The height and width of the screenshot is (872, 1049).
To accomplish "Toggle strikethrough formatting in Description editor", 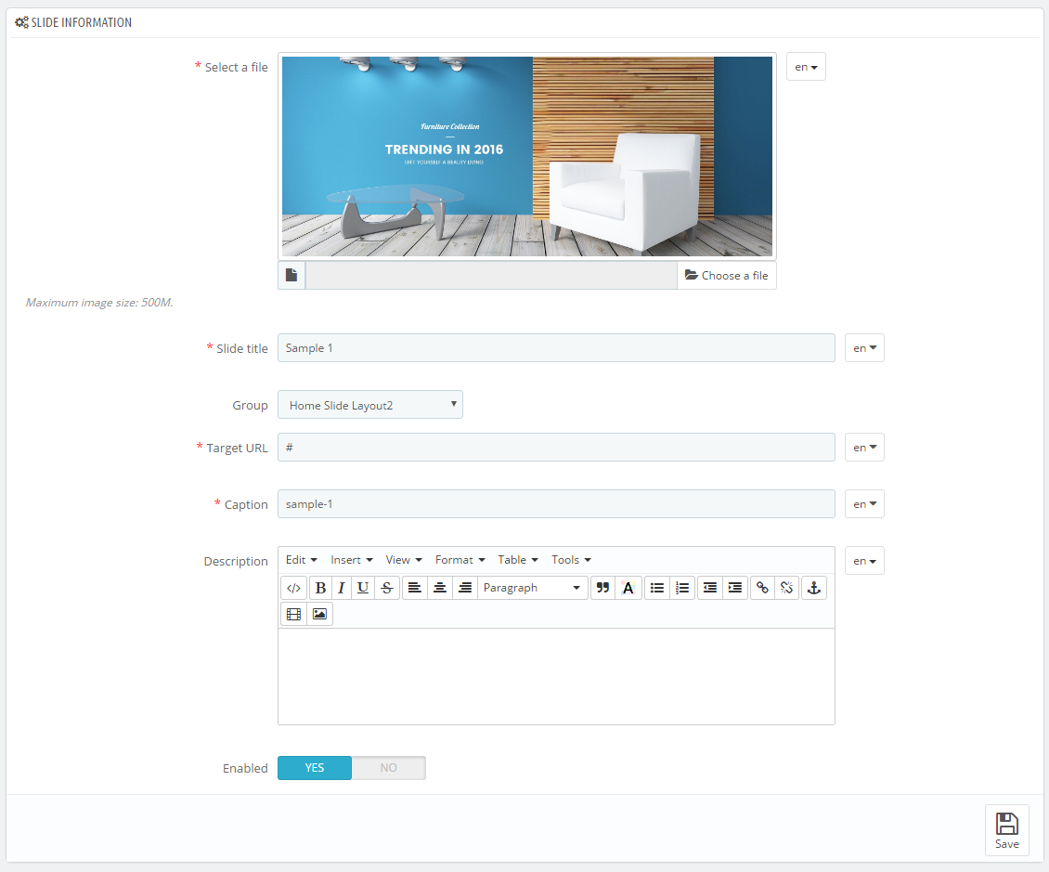I will tap(387, 588).
